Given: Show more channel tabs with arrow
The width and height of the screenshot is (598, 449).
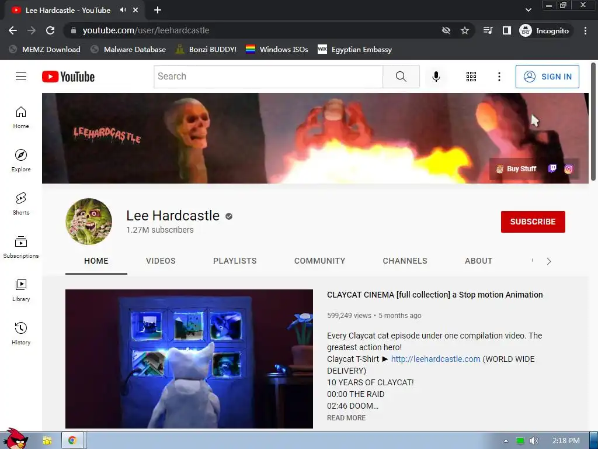Looking at the screenshot, I should click(x=549, y=261).
